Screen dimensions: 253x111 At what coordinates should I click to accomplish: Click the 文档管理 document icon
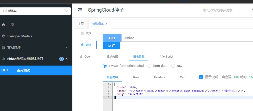(3, 47)
